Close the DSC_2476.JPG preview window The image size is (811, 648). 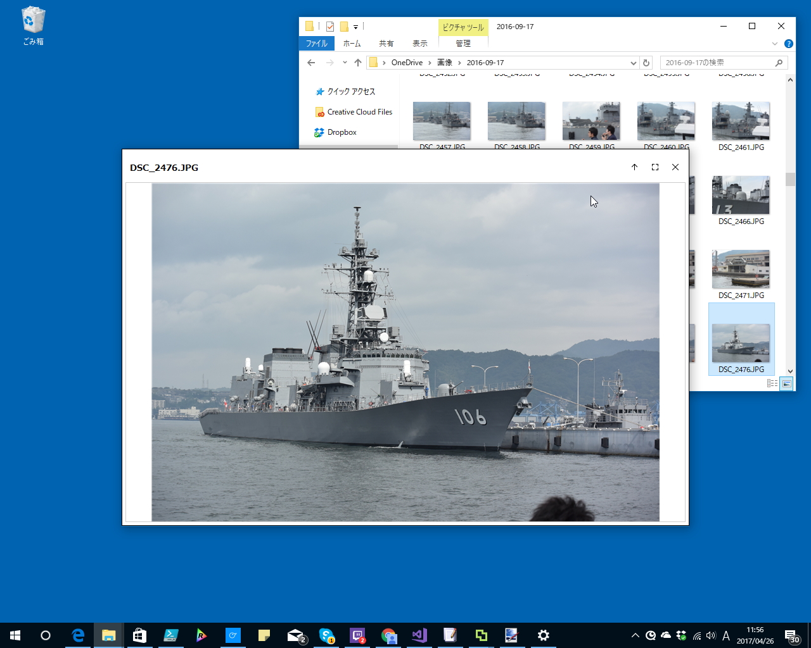point(675,167)
